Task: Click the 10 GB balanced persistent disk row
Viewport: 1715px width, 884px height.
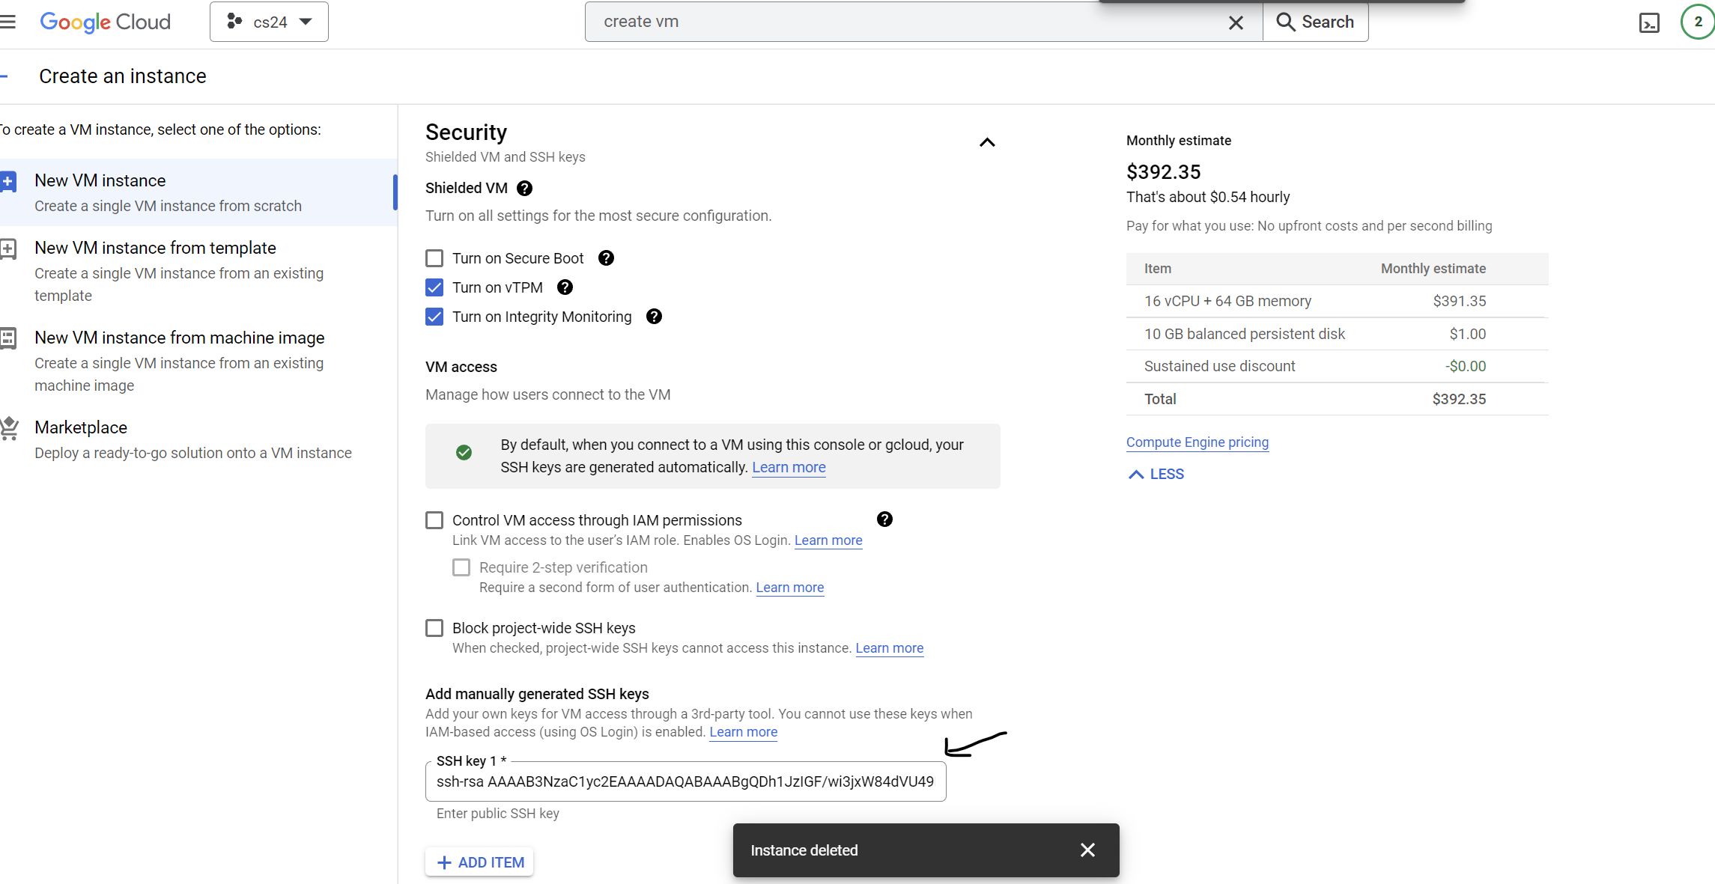Action: [1337, 334]
